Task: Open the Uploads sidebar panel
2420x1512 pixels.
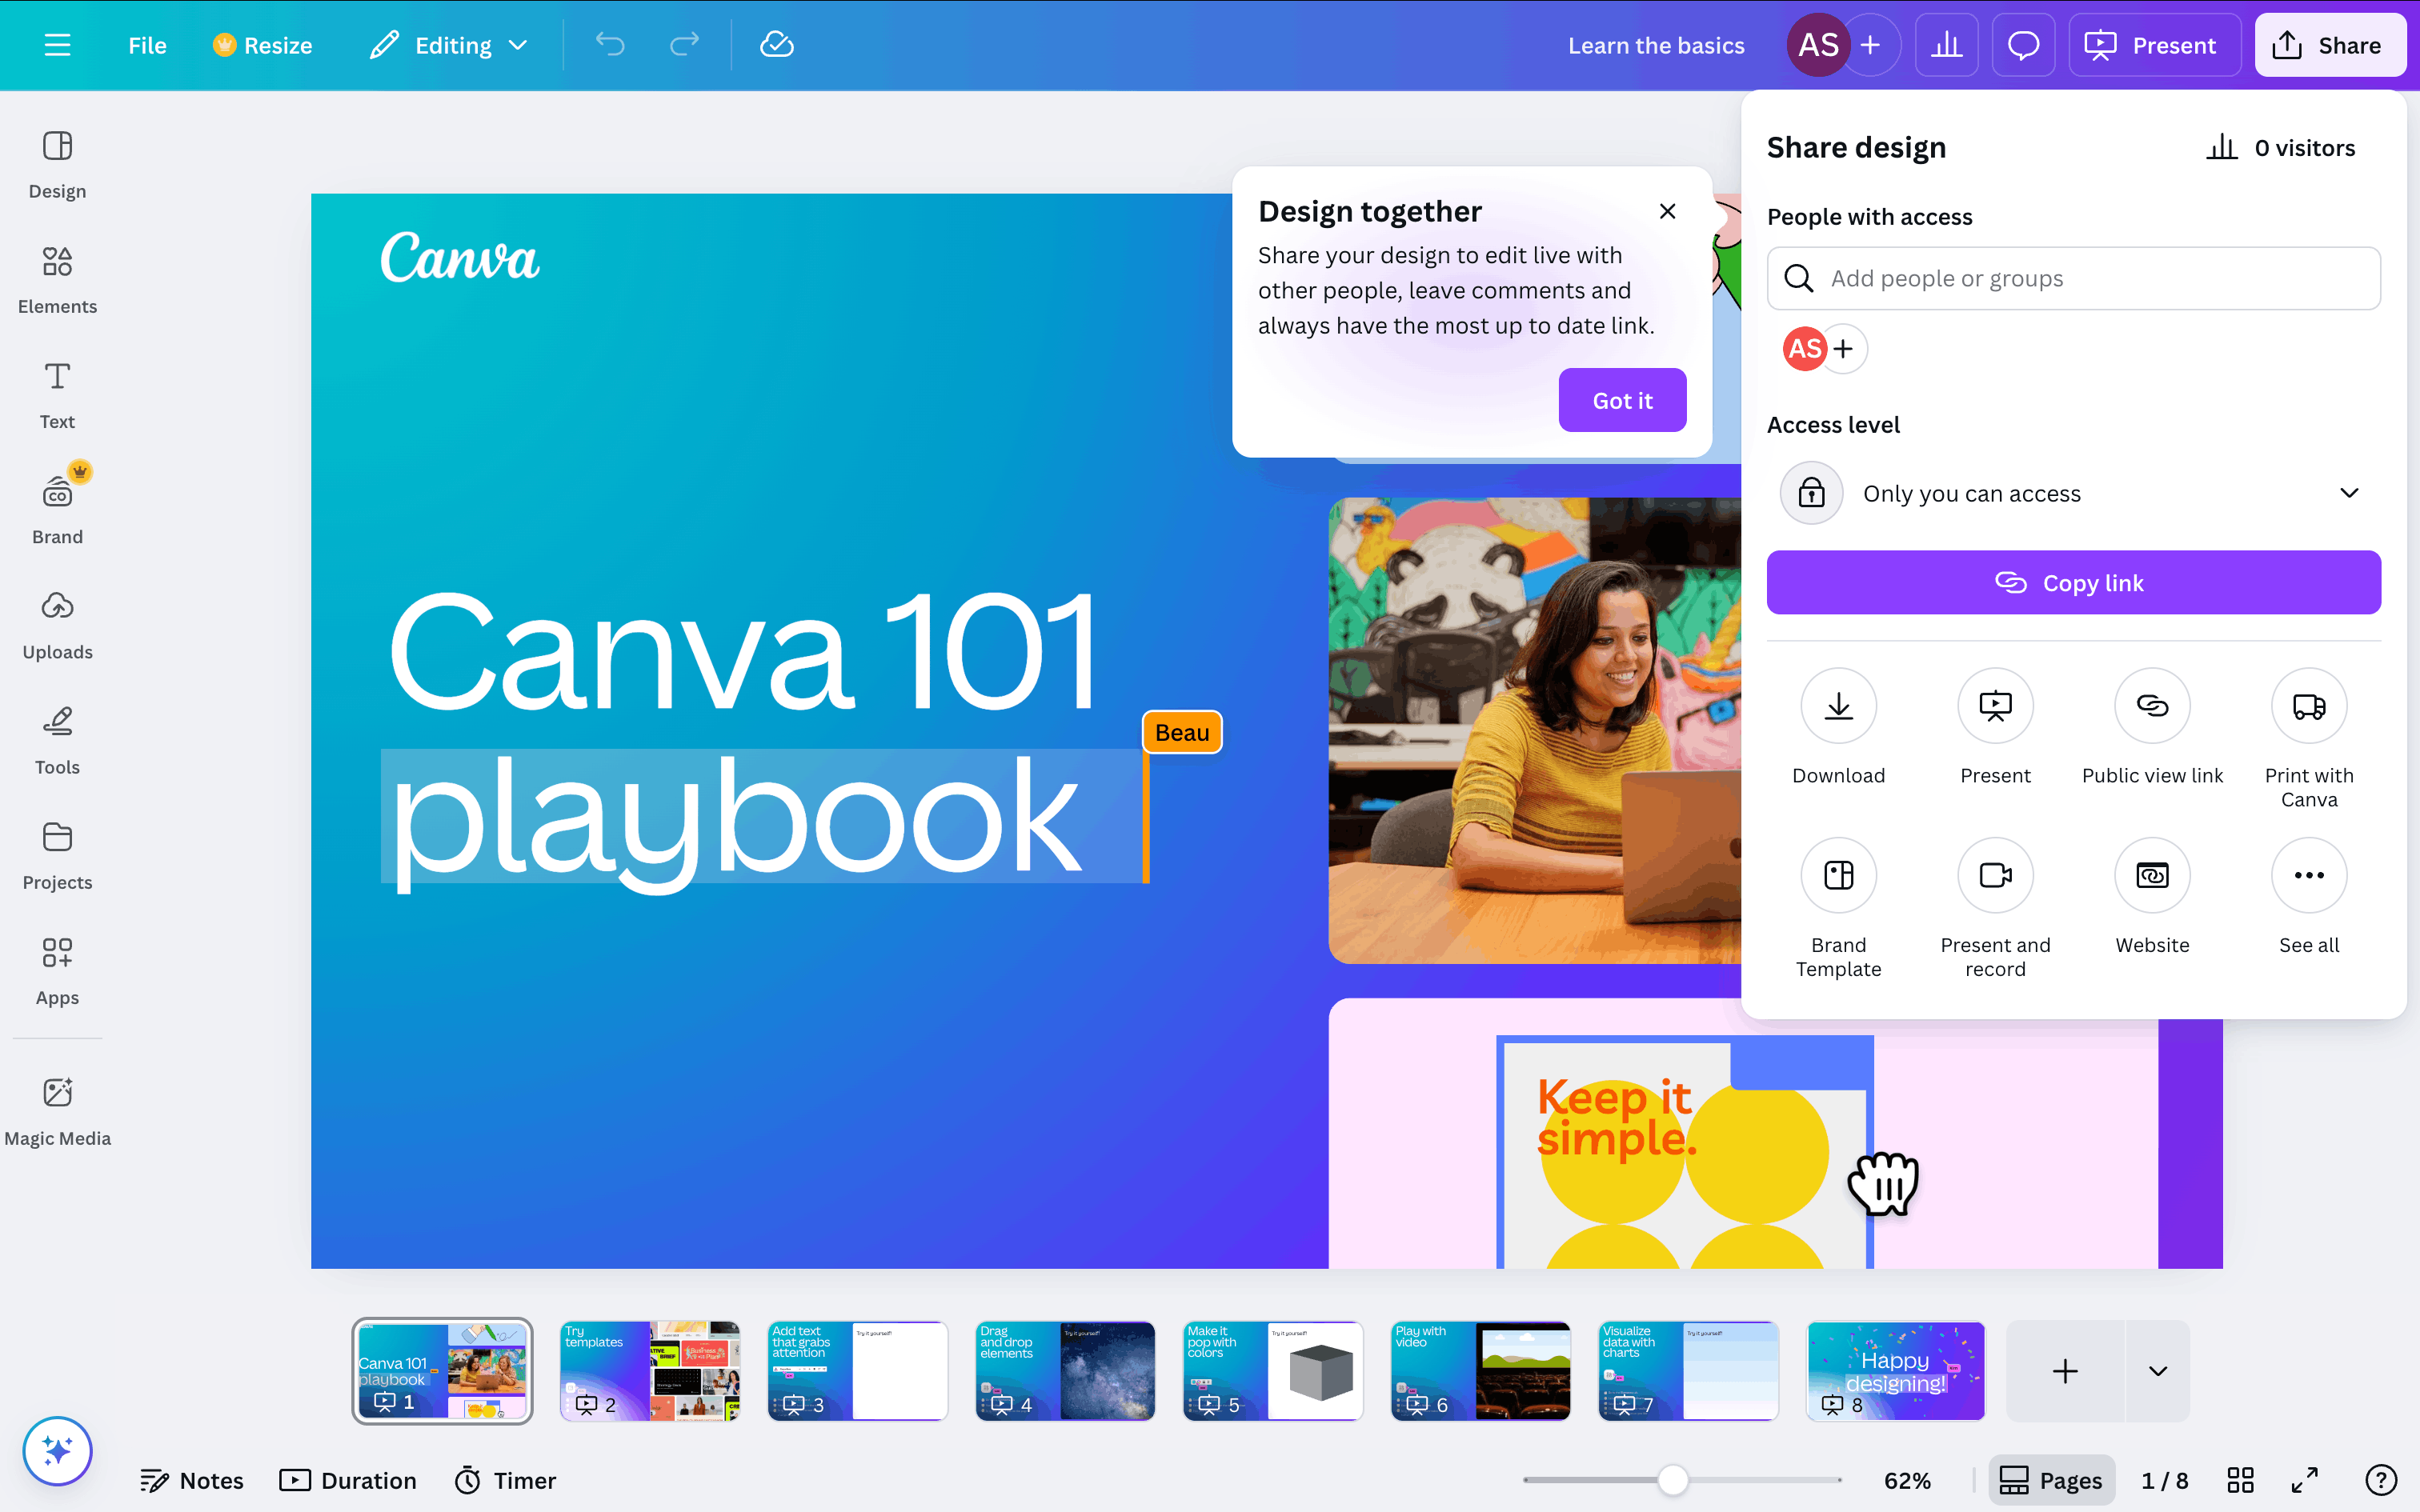Action: [57, 625]
